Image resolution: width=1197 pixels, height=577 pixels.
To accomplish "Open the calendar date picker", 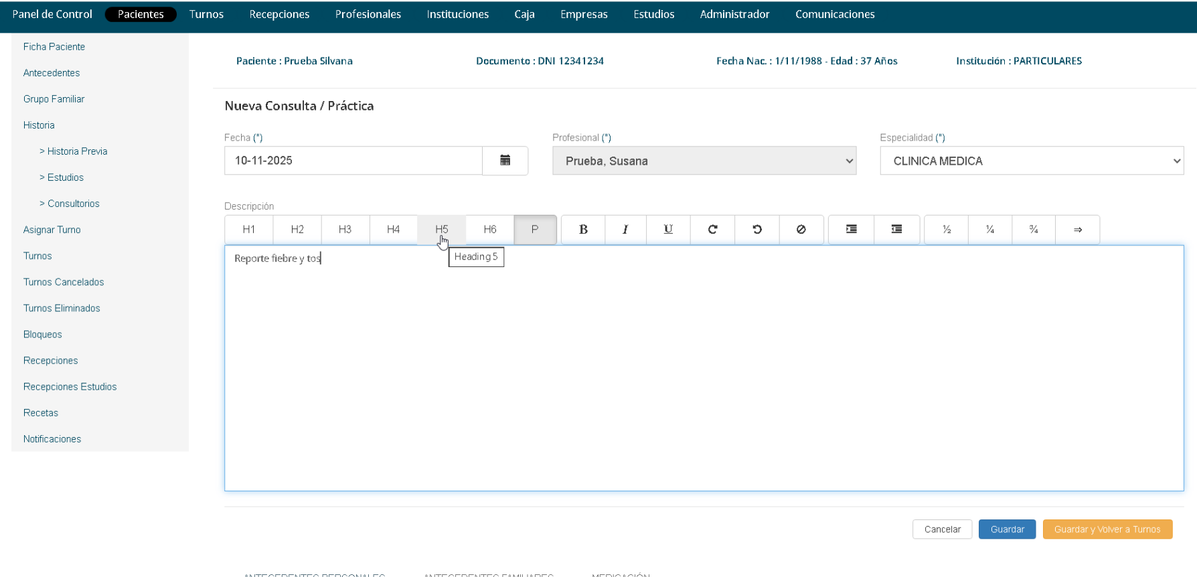I will (505, 161).
